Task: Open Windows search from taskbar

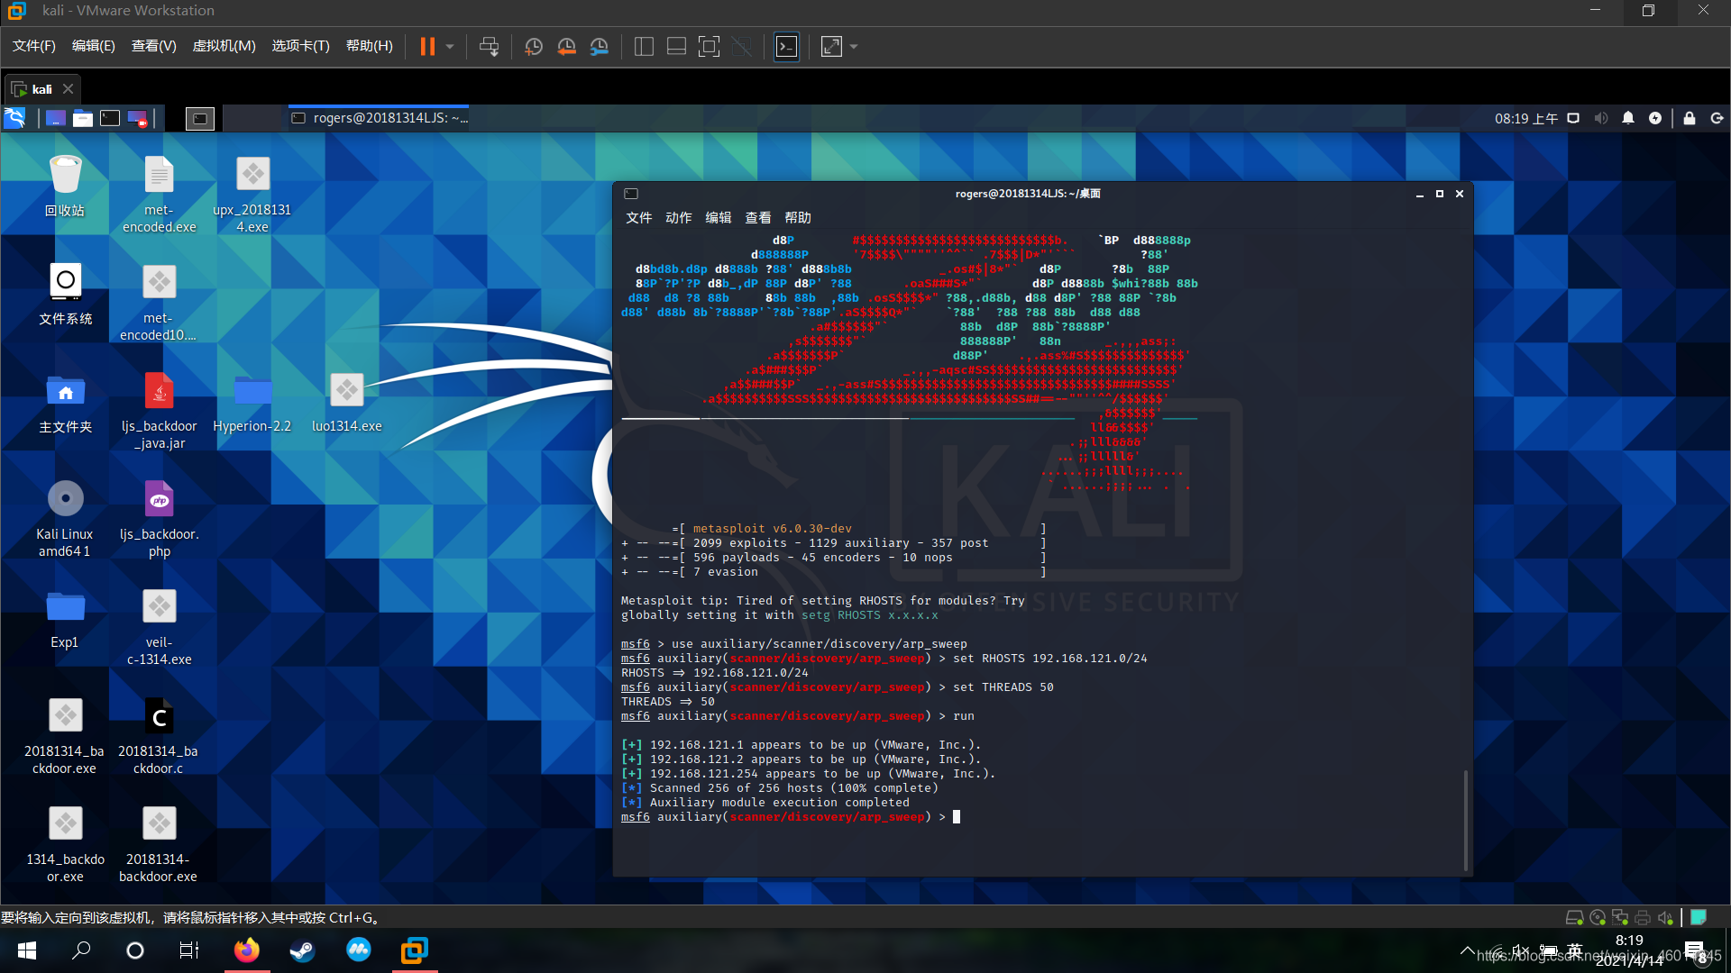Action: (x=81, y=950)
